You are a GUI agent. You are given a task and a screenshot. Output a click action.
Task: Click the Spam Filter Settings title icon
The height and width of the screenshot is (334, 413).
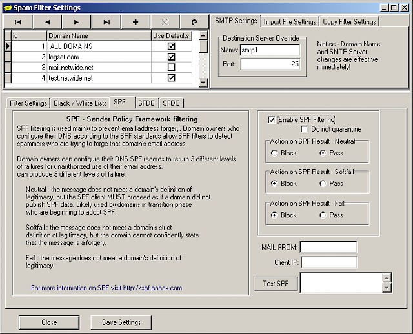click(x=8, y=8)
